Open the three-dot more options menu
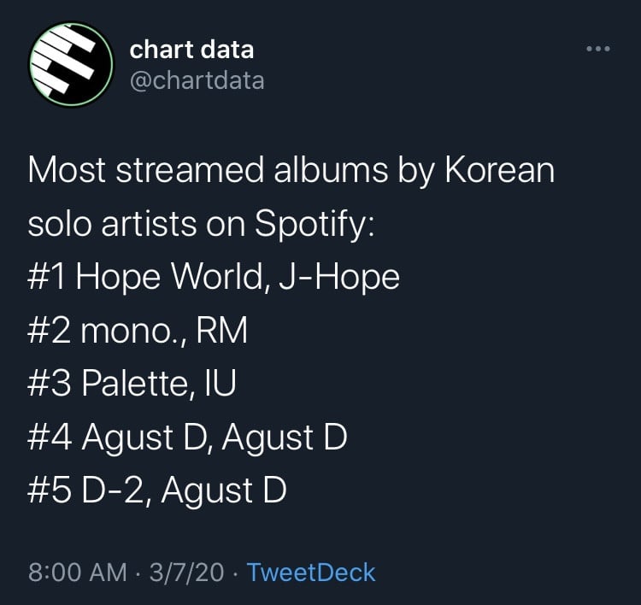 [x=599, y=49]
